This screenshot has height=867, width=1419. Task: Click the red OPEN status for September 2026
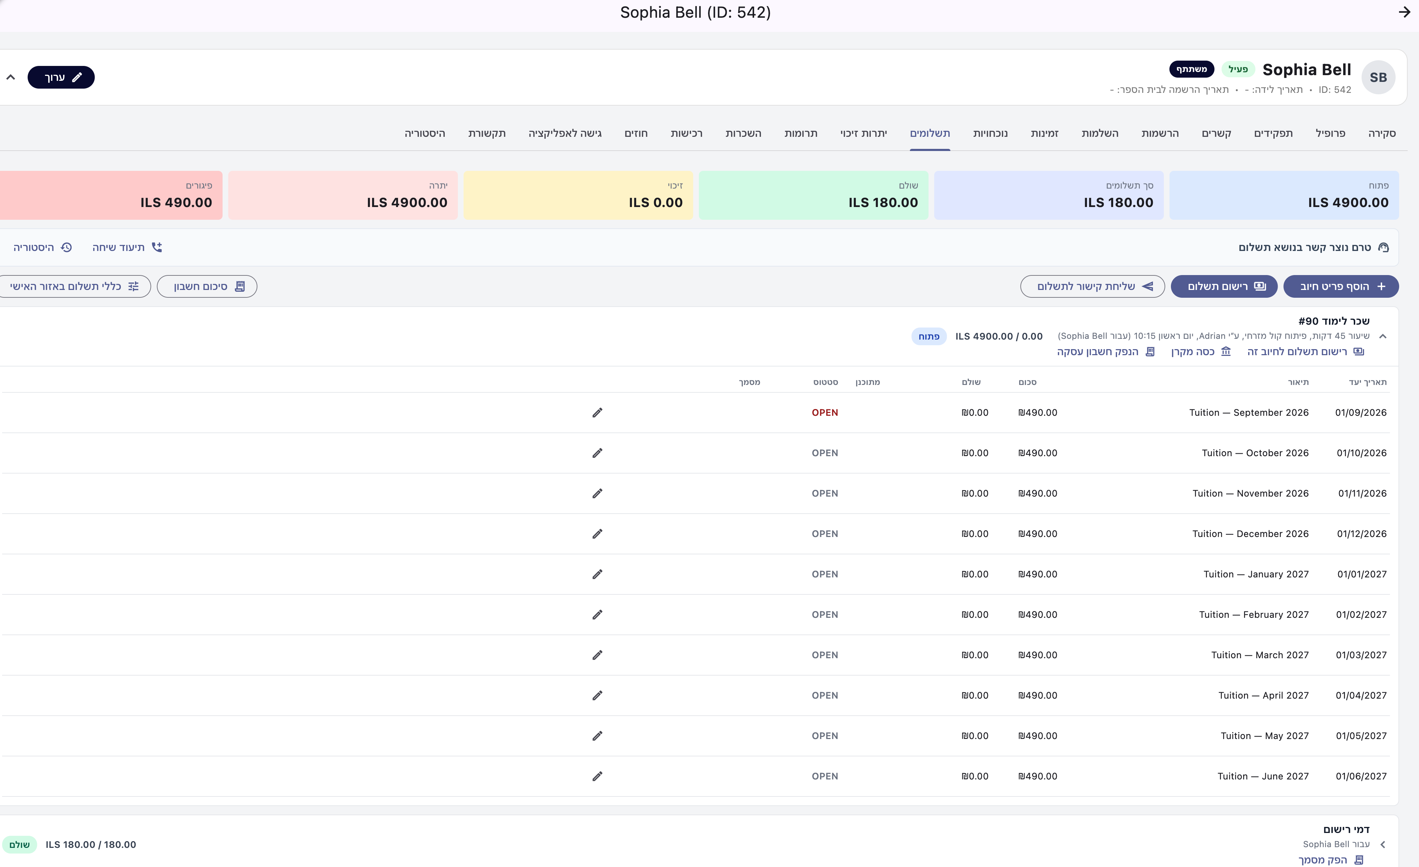click(x=825, y=413)
